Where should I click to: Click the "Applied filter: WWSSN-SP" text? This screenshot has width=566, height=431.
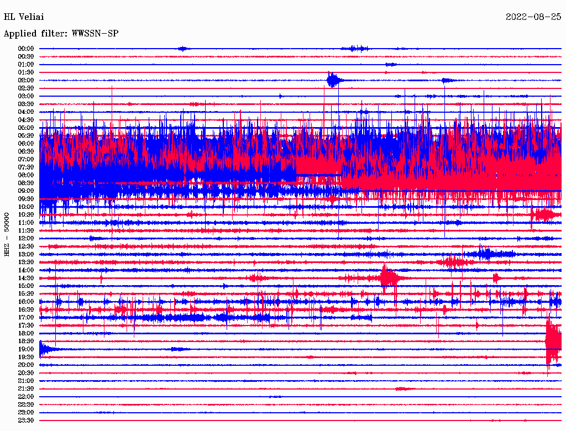click(61, 34)
